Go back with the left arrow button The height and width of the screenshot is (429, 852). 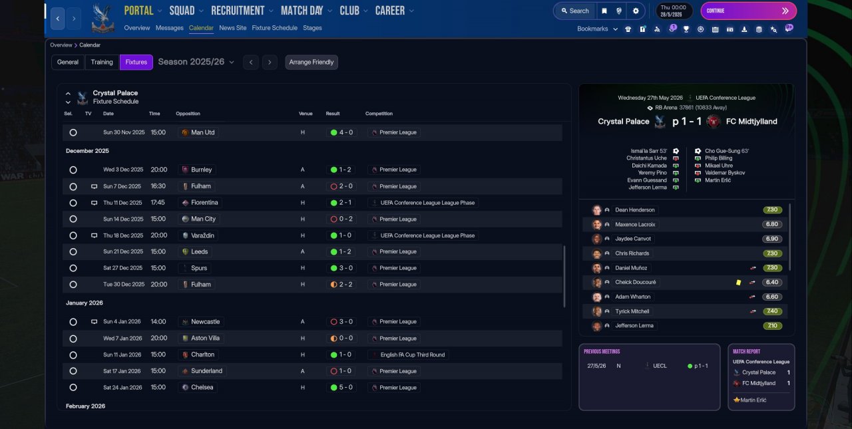[x=58, y=19]
